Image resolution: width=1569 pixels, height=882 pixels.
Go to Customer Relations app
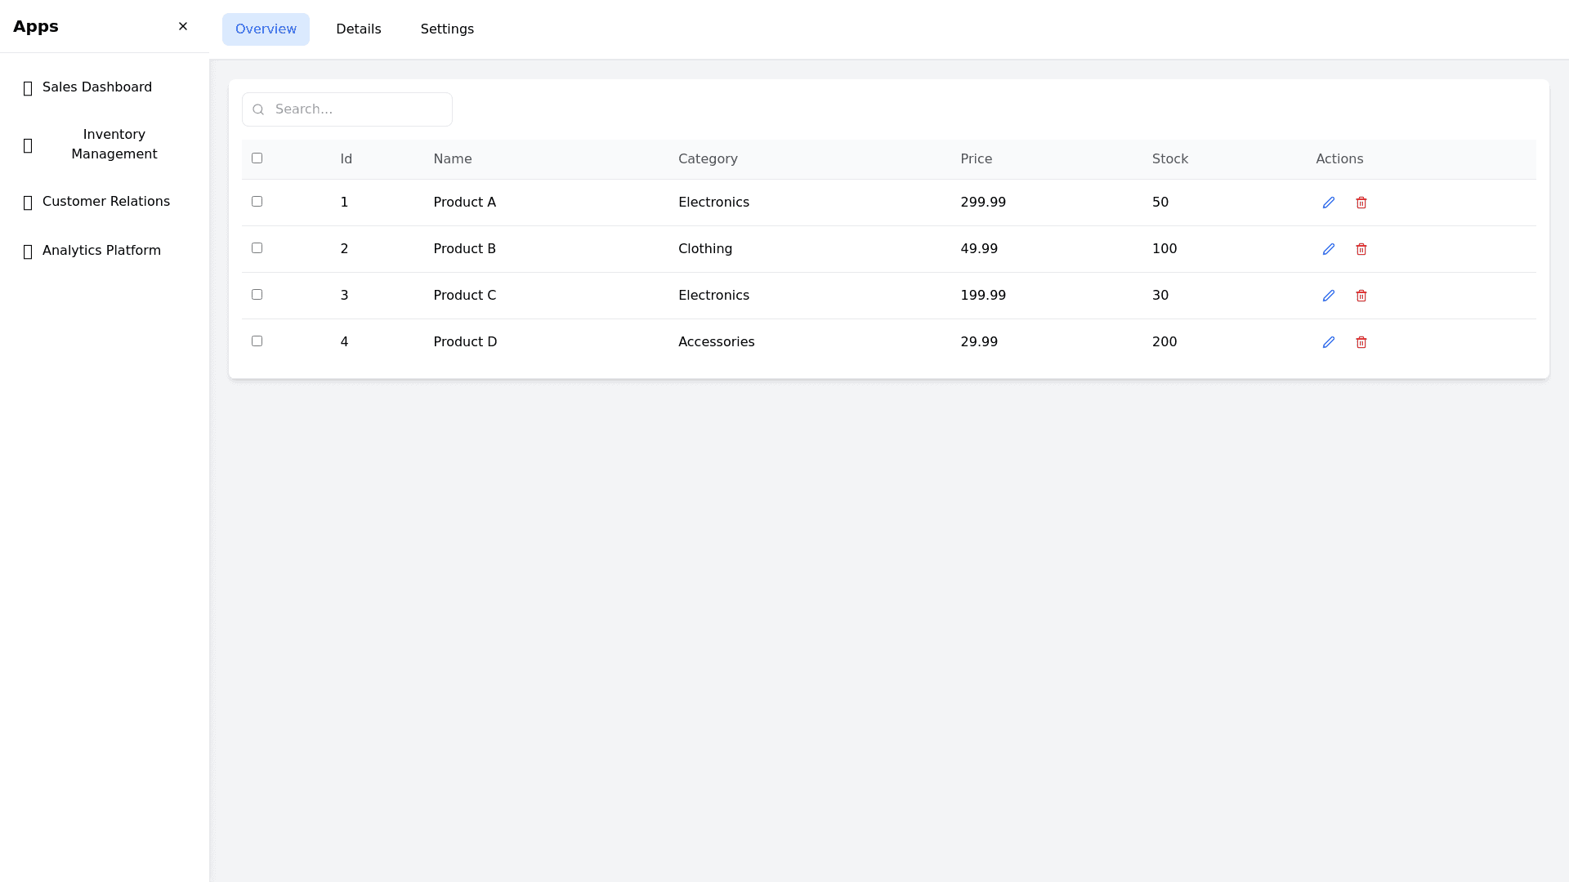click(105, 202)
